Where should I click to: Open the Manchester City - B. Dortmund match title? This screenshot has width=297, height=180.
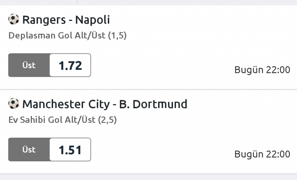[105, 104]
